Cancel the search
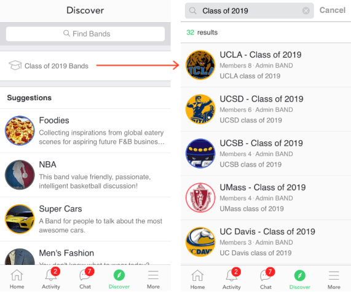 pos(333,10)
